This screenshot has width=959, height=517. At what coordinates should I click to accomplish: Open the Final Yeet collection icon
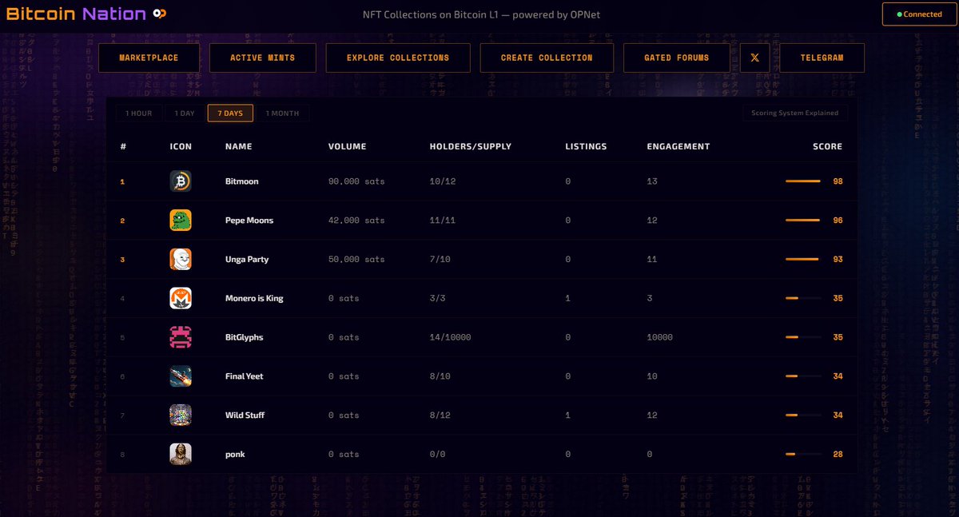tap(181, 376)
